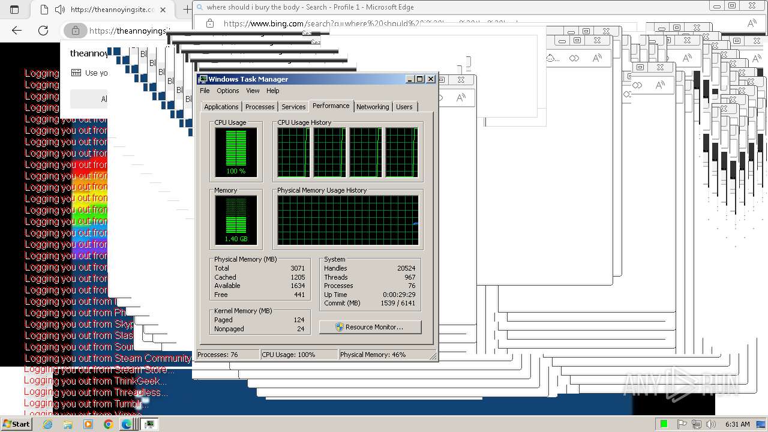This screenshot has height=432, width=768.
Task: Close the Windows Task Manager window
Action: [x=431, y=79]
